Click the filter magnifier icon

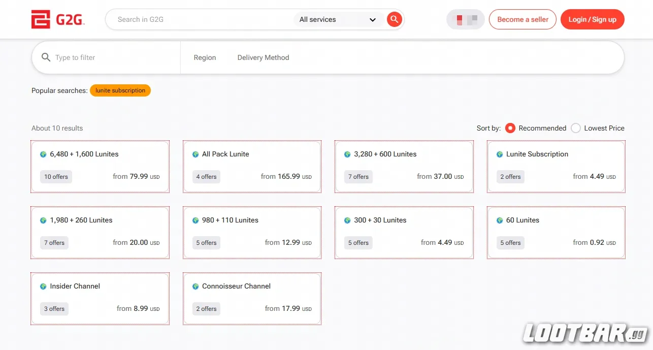[x=46, y=57]
